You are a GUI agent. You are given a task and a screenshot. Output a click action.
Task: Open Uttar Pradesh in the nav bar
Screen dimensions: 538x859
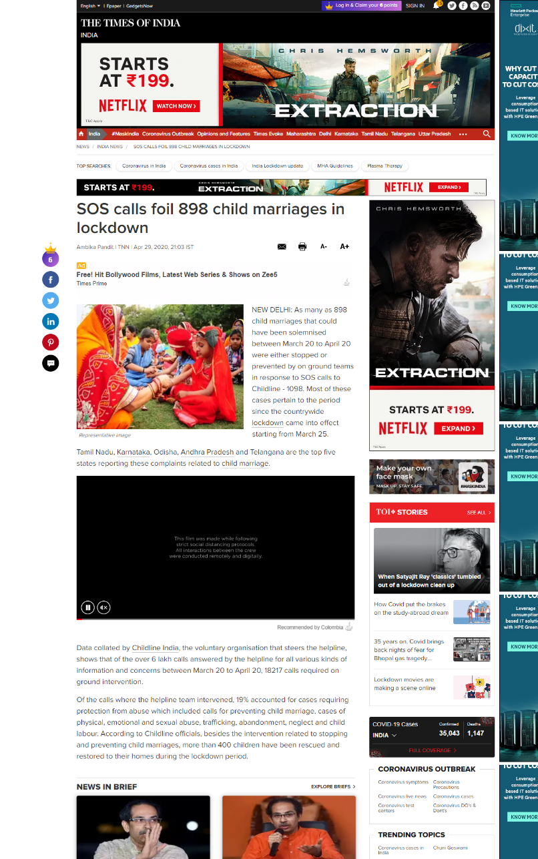pos(435,133)
